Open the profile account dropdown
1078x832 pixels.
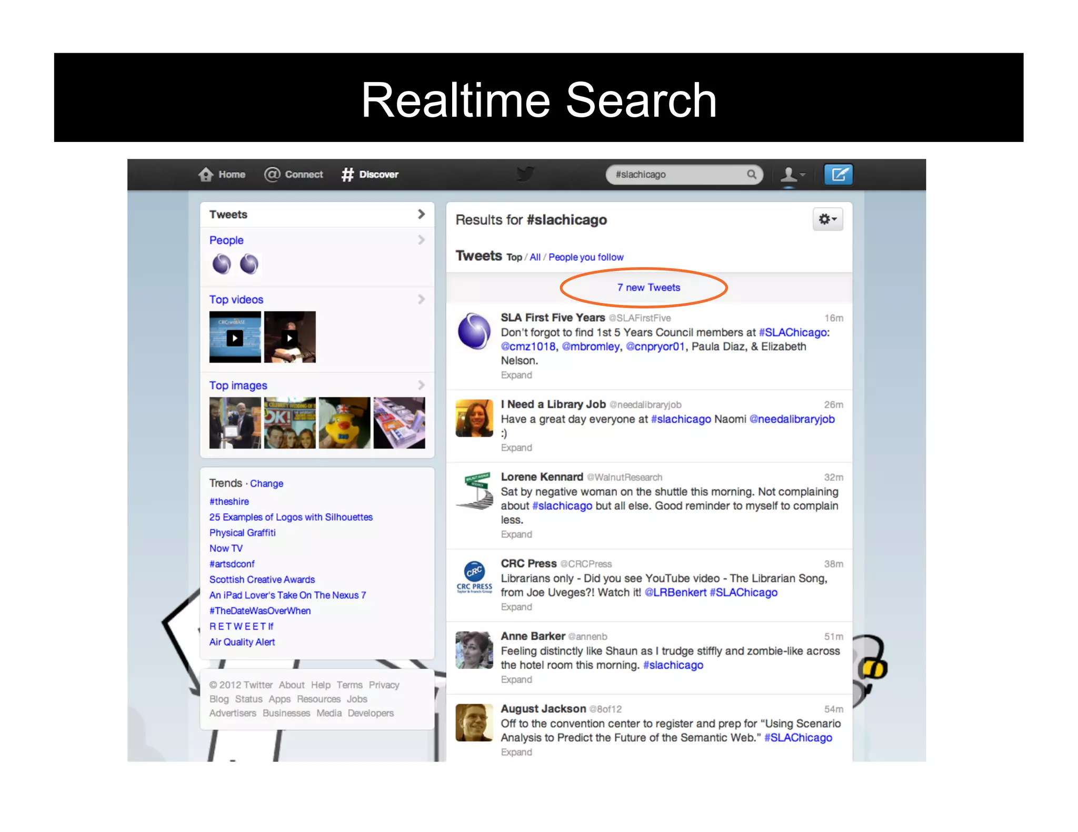793,174
